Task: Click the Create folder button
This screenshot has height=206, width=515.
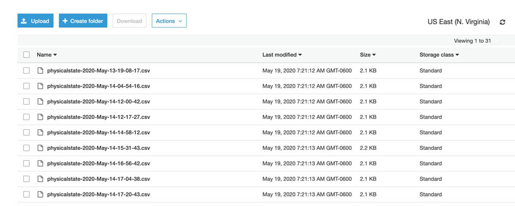Action: tap(83, 21)
